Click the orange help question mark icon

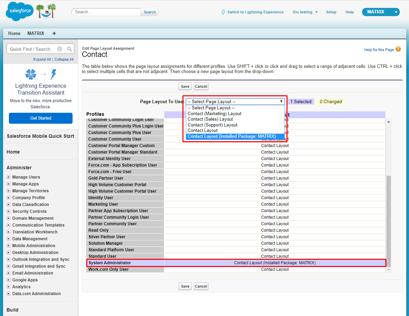point(398,49)
